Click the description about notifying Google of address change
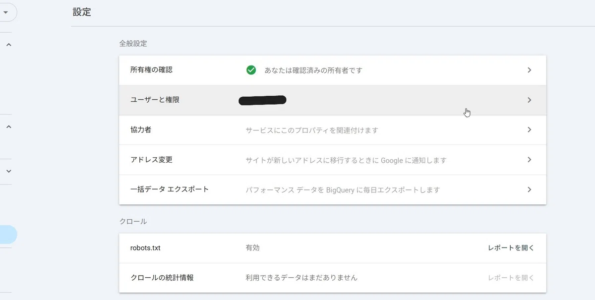The height and width of the screenshot is (300, 595). (x=346, y=160)
